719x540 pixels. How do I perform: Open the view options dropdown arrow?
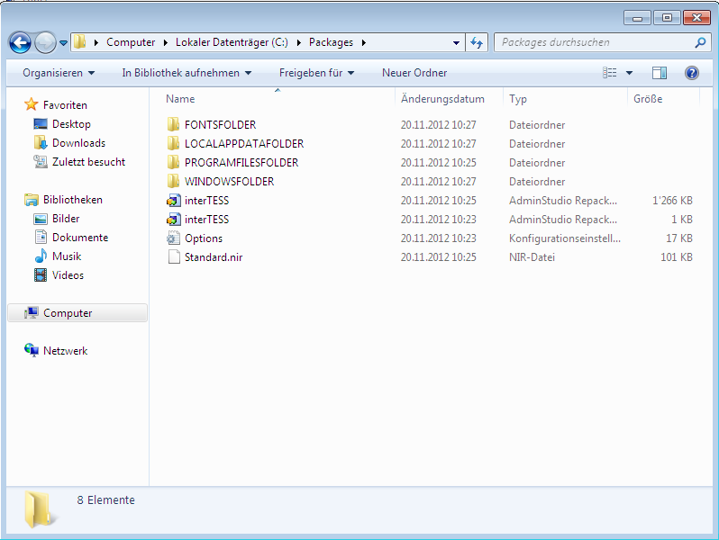coord(629,73)
